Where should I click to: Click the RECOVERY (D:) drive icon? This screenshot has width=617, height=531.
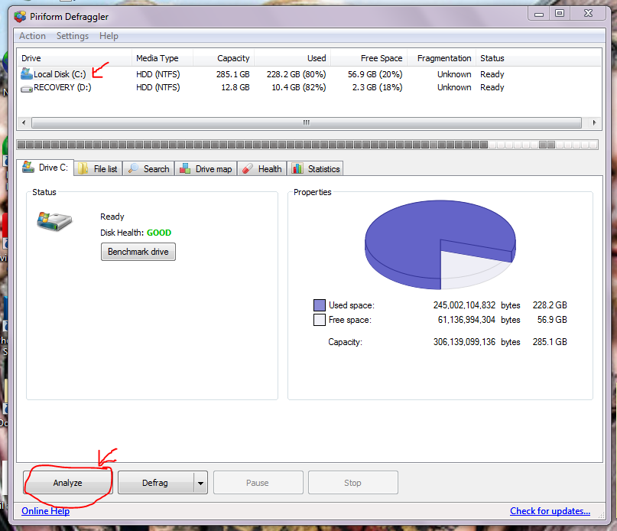coord(26,88)
